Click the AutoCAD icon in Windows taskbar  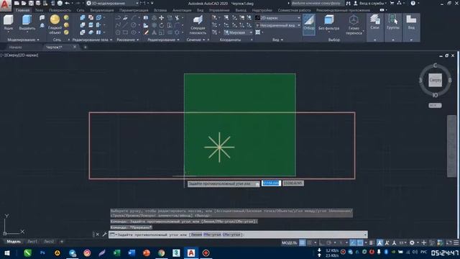(191, 253)
